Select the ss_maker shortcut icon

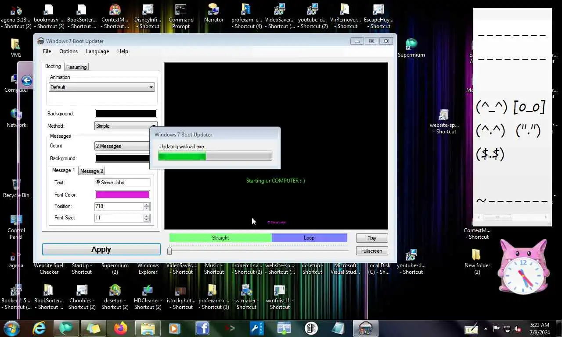tap(246, 297)
